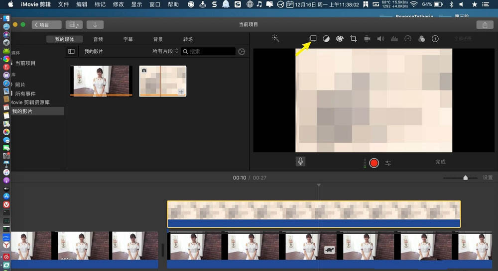
Task: Switch to the 我的媒体 tab
Action: 64,39
